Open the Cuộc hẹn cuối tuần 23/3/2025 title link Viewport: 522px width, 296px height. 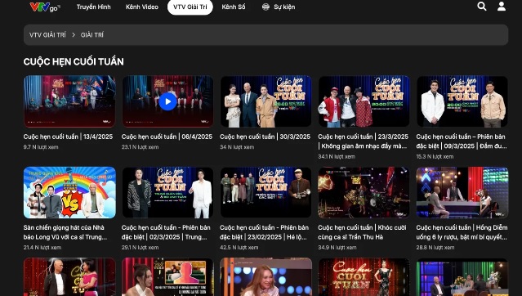click(x=364, y=141)
